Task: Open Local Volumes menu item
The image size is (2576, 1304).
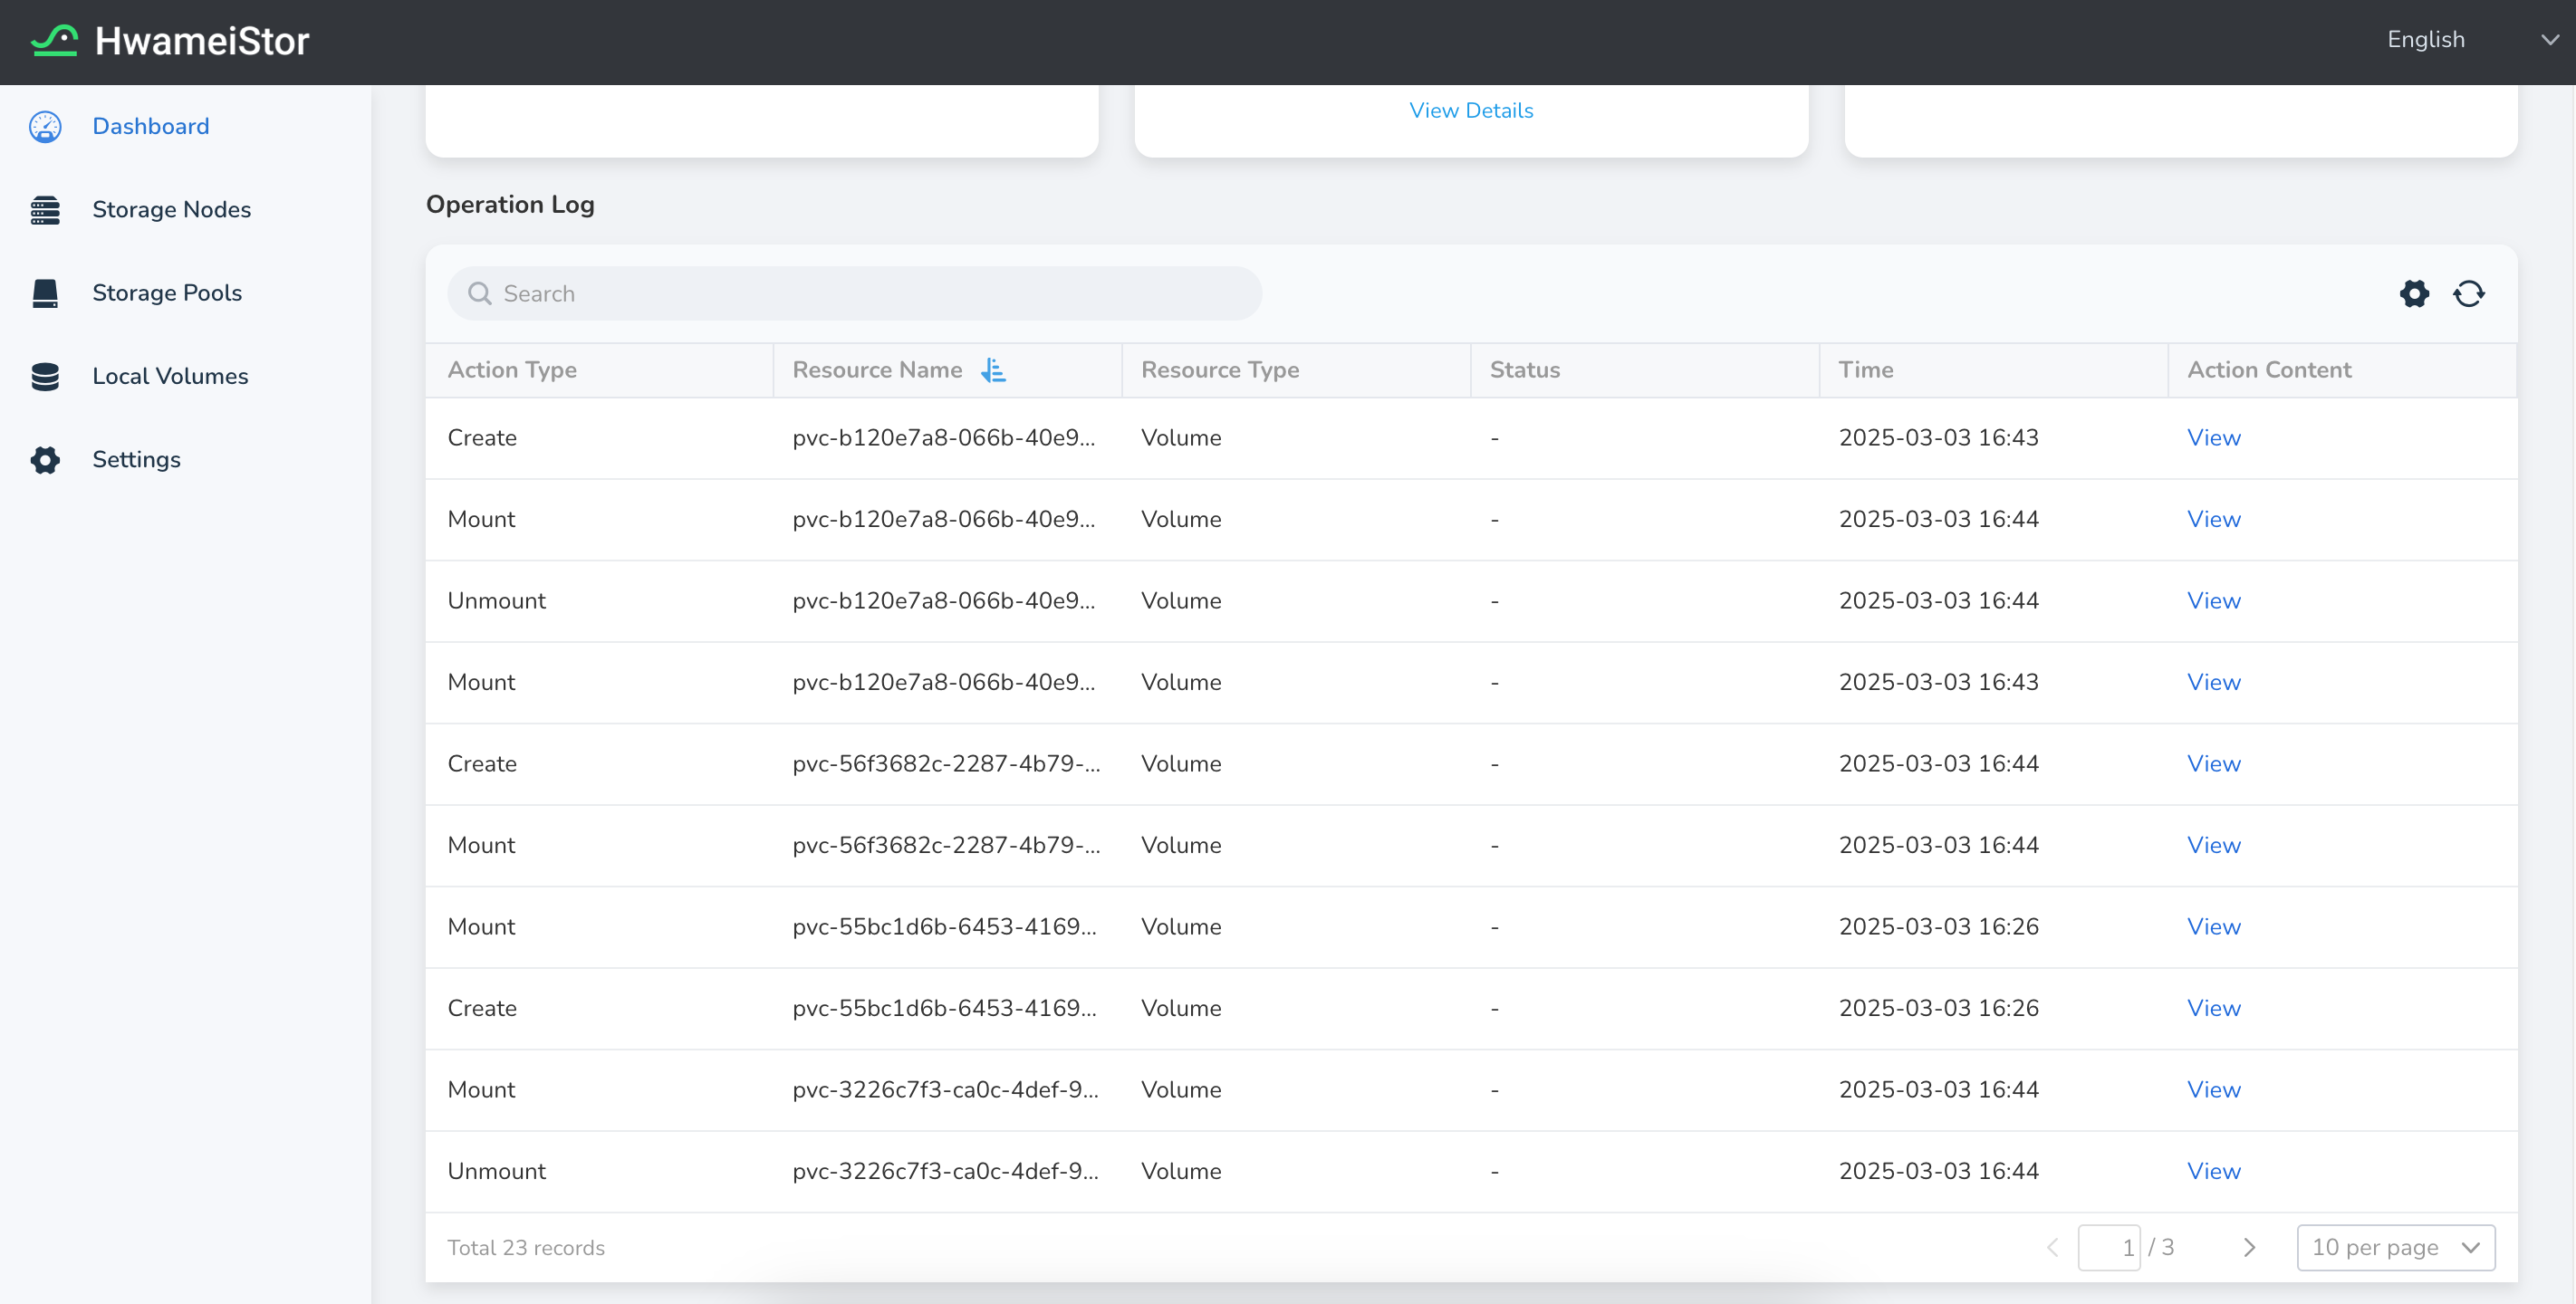Action: coord(170,377)
